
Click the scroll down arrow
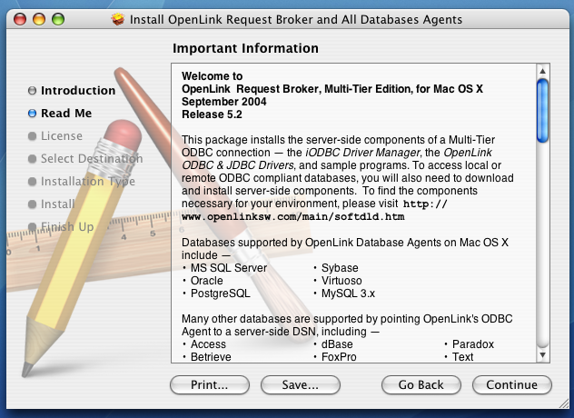542,355
